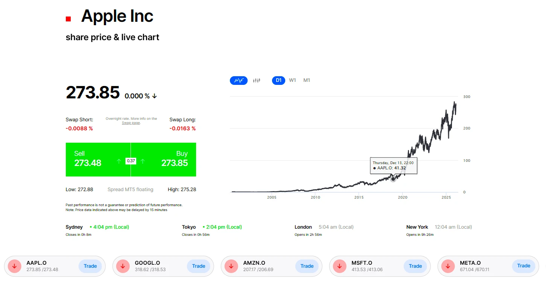Select the W1 weekly timeframe
546x285 pixels.
click(x=292, y=80)
